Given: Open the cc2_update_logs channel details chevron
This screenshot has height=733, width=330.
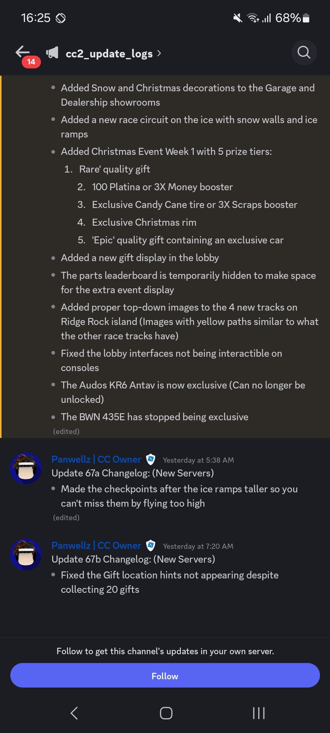Looking at the screenshot, I should coord(159,53).
